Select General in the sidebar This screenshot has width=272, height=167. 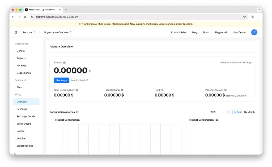pyautogui.click(x=26, y=51)
